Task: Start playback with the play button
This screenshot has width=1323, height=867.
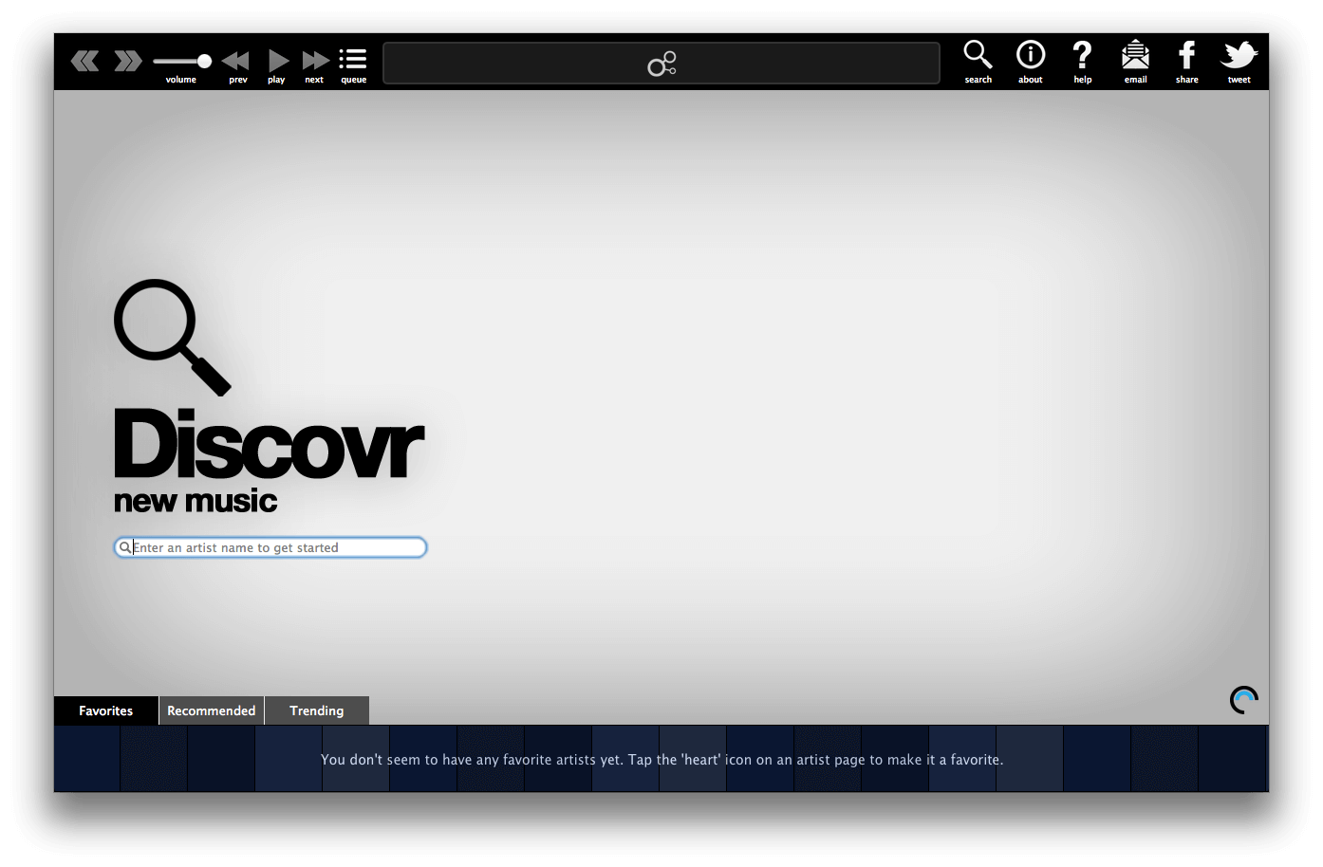Action: point(277,66)
